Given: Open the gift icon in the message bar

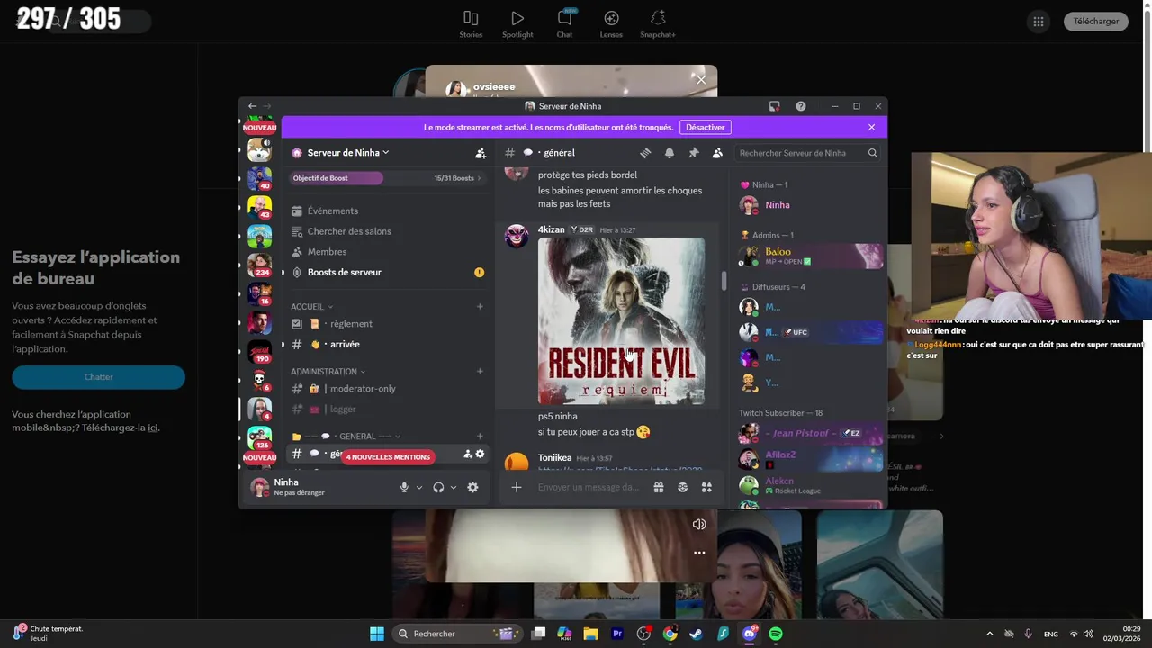Looking at the screenshot, I should click(659, 487).
